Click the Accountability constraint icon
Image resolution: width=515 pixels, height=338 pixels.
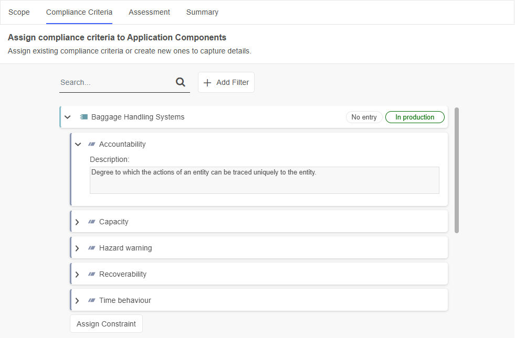[x=92, y=144]
